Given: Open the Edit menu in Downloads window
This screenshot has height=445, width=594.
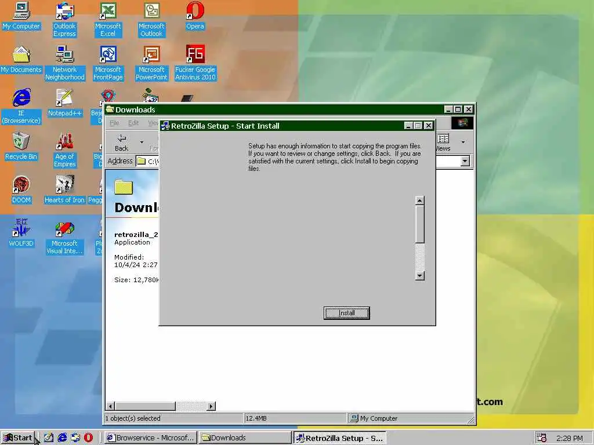Looking at the screenshot, I should click(133, 123).
